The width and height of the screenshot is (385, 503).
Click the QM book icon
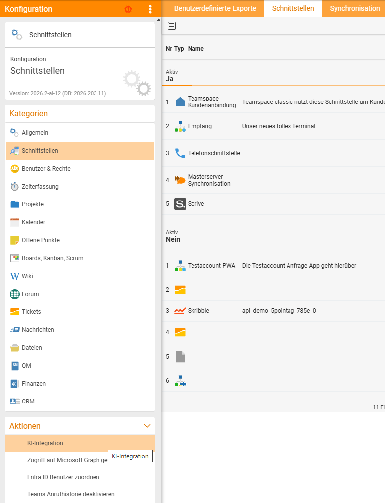tap(15, 366)
